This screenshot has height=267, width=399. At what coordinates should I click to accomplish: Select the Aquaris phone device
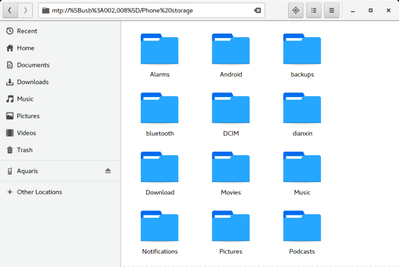click(x=60, y=171)
